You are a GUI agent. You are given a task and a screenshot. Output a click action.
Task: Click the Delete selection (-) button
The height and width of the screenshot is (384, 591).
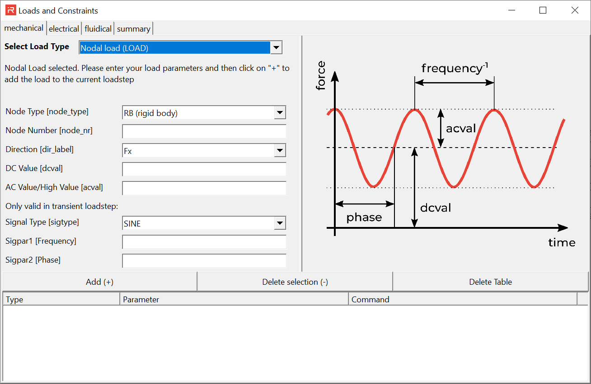tap(295, 282)
